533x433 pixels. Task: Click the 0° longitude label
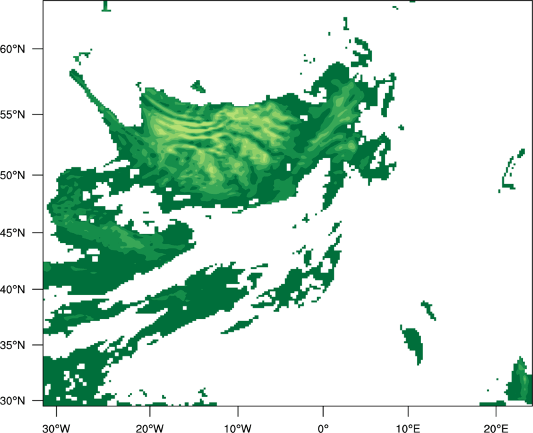point(323,428)
